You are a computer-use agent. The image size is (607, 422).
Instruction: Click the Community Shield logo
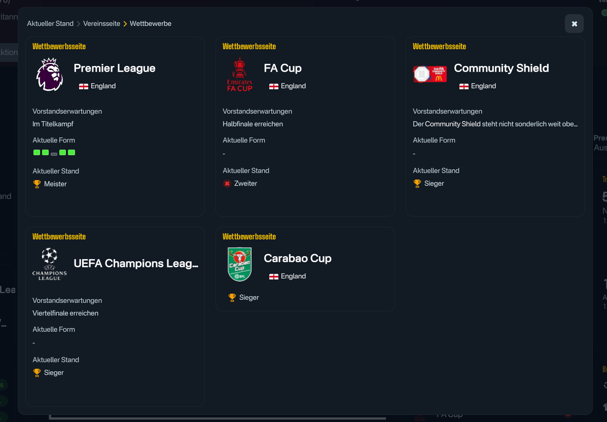pyautogui.click(x=430, y=74)
